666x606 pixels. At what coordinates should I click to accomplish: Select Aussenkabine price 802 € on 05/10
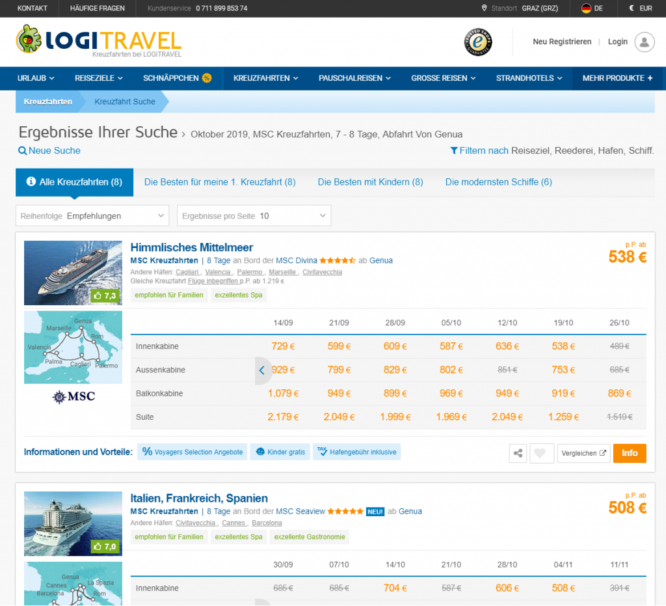point(451,370)
